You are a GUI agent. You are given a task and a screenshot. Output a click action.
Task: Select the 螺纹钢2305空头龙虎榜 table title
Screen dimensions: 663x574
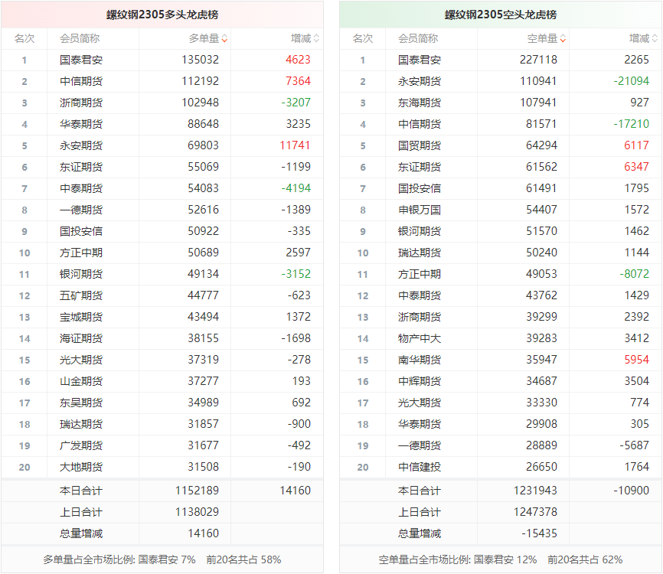coord(501,15)
